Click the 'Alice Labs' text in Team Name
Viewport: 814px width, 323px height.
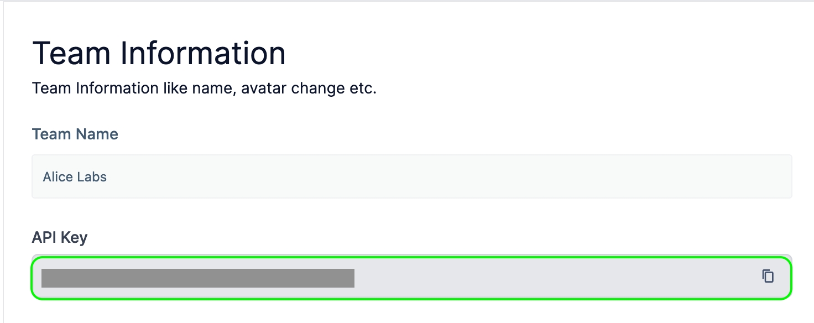point(75,177)
